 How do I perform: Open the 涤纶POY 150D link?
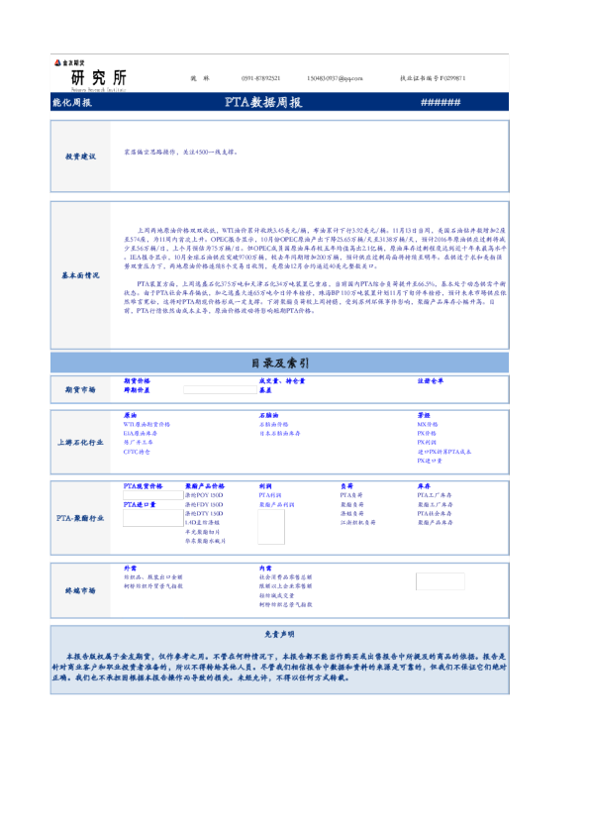[204, 495]
